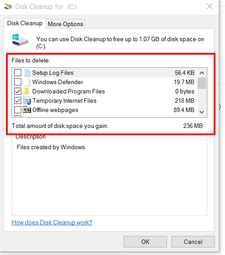Click the Setup Log Files document icon
225x255 pixels.
27,73
